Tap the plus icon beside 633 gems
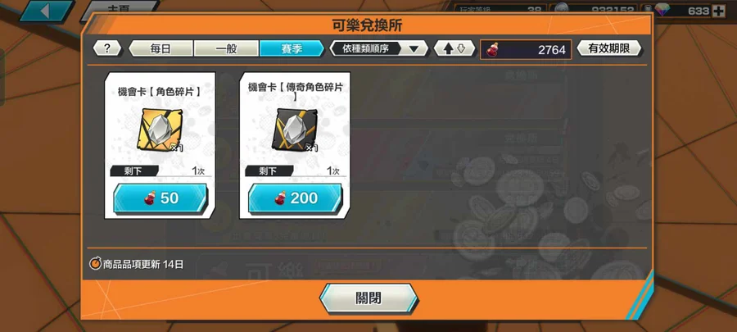 click(x=719, y=11)
